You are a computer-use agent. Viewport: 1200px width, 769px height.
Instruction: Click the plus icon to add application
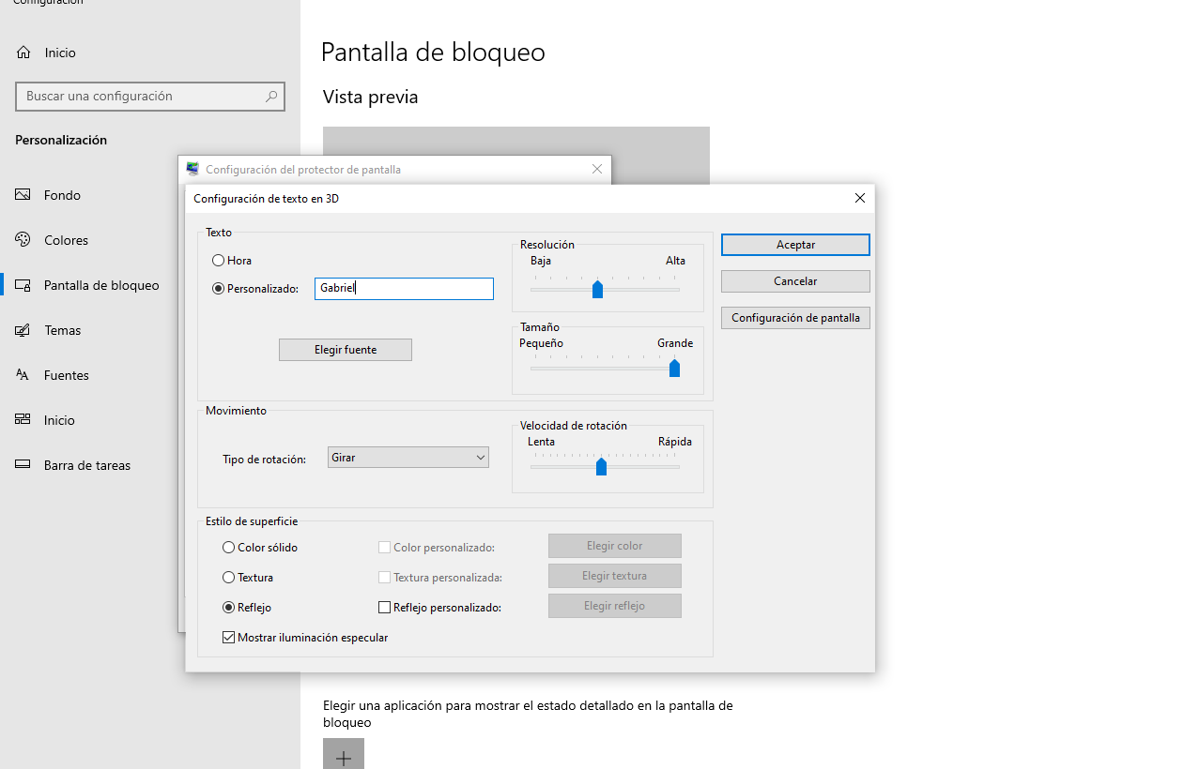point(344,756)
